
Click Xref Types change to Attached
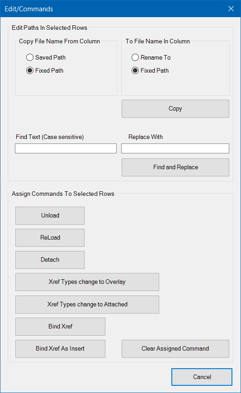pyautogui.click(x=87, y=305)
